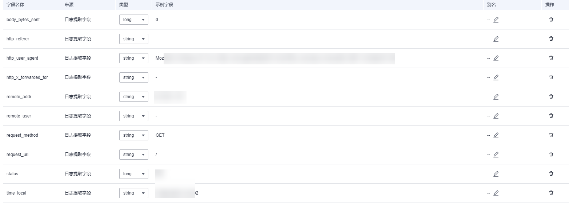Delete the http_referer field row
569x204 pixels.
[551, 39]
